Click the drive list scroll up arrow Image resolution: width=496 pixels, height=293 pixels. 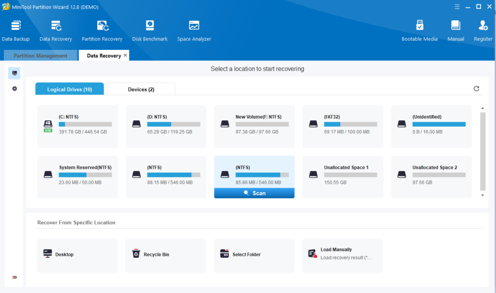[482, 108]
